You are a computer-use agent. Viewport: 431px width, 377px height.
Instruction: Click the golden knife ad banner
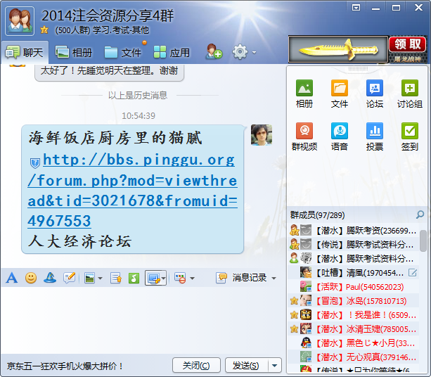click(338, 49)
